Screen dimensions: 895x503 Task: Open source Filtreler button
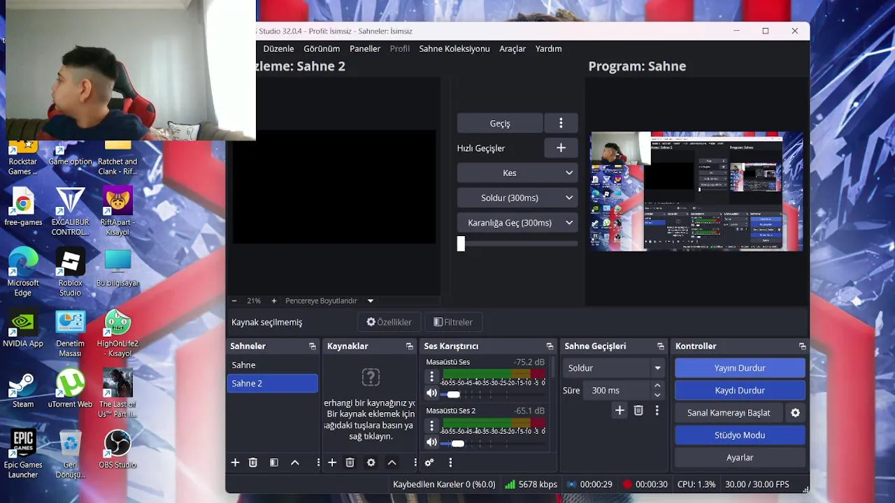tap(453, 322)
